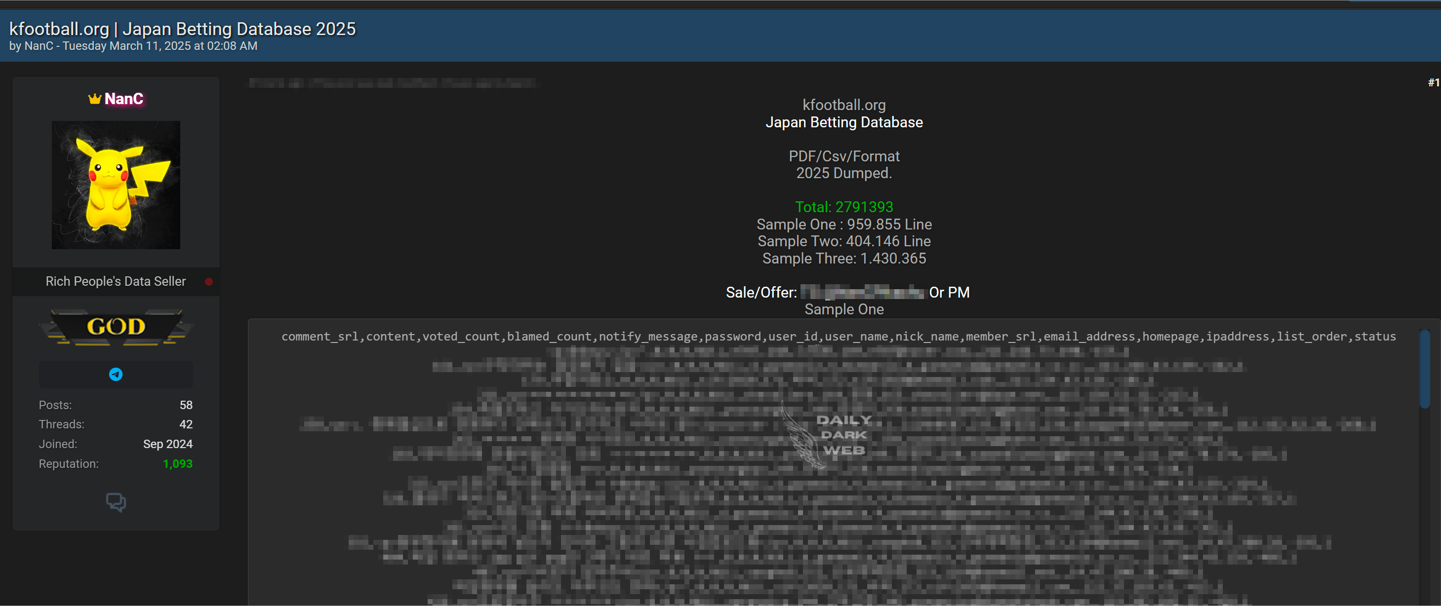Click the 'Or PM' text
This screenshot has height=606, width=1441.
point(949,292)
